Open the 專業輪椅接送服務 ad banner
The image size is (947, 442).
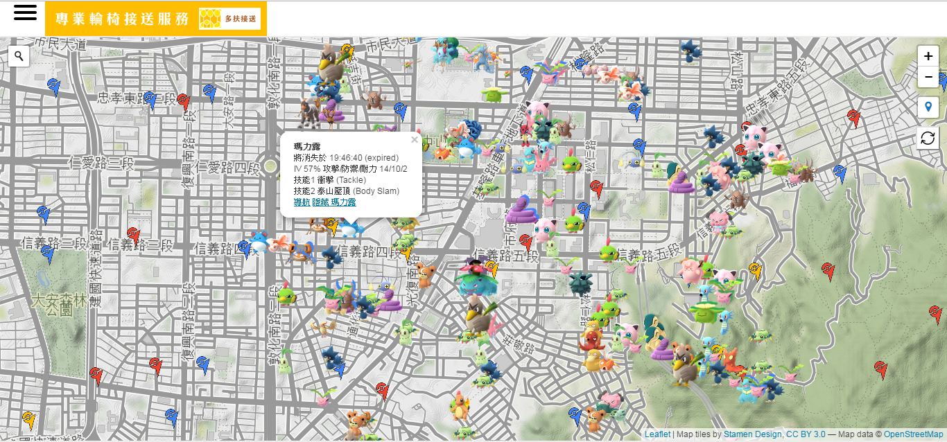156,19
